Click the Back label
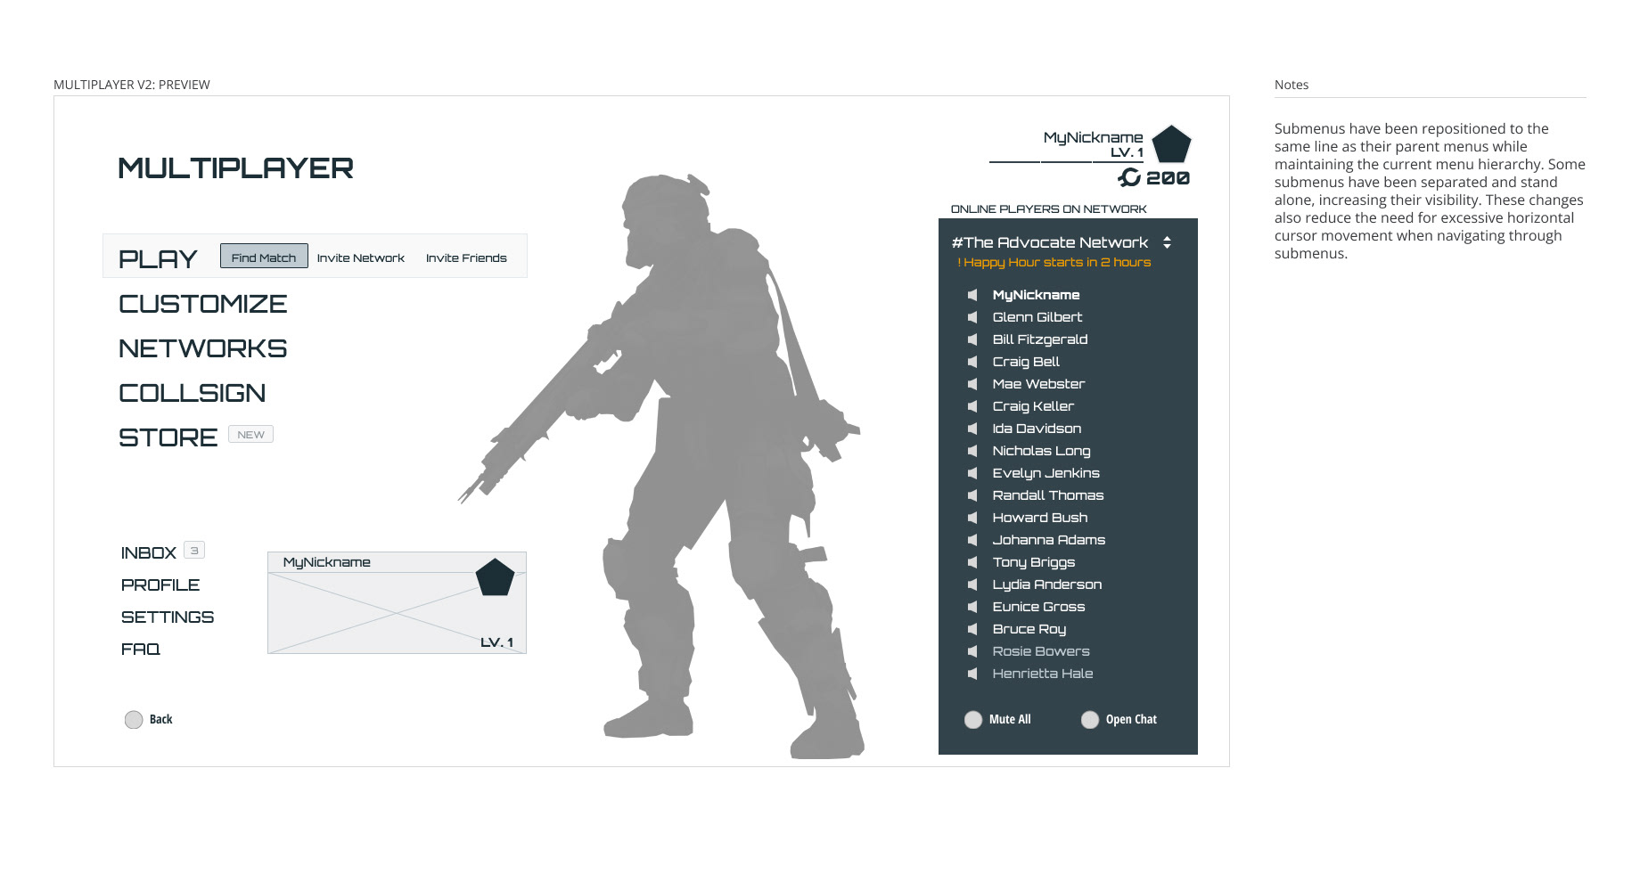The height and width of the screenshot is (891, 1640). 161,720
